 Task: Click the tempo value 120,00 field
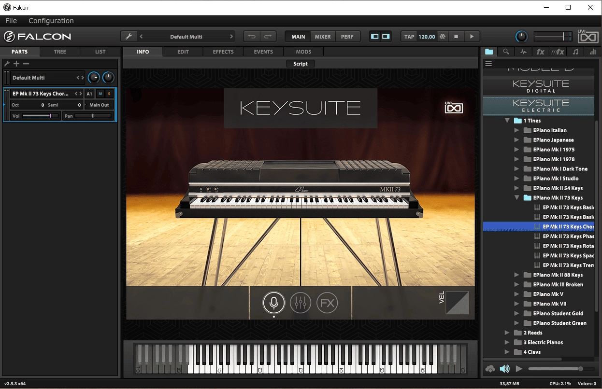click(427, 36)
